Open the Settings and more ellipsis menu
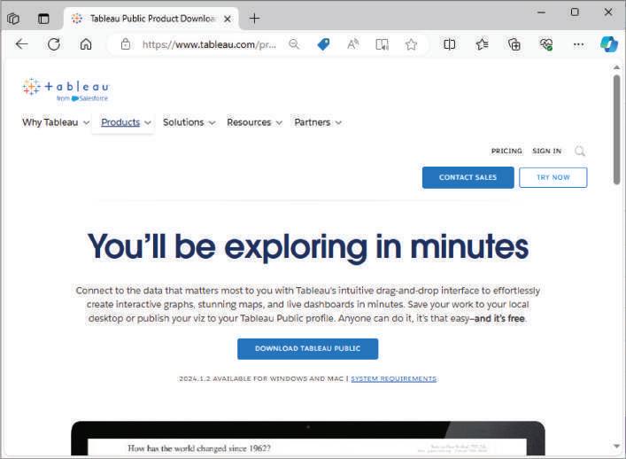 click(578, 44)
